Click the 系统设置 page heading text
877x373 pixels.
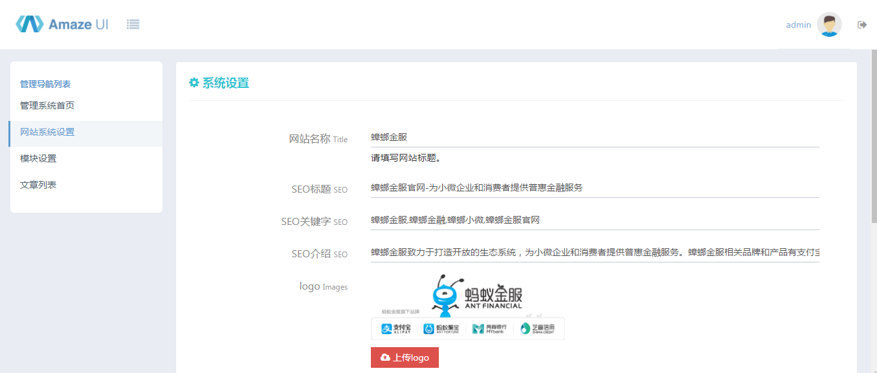click(225, 83)
